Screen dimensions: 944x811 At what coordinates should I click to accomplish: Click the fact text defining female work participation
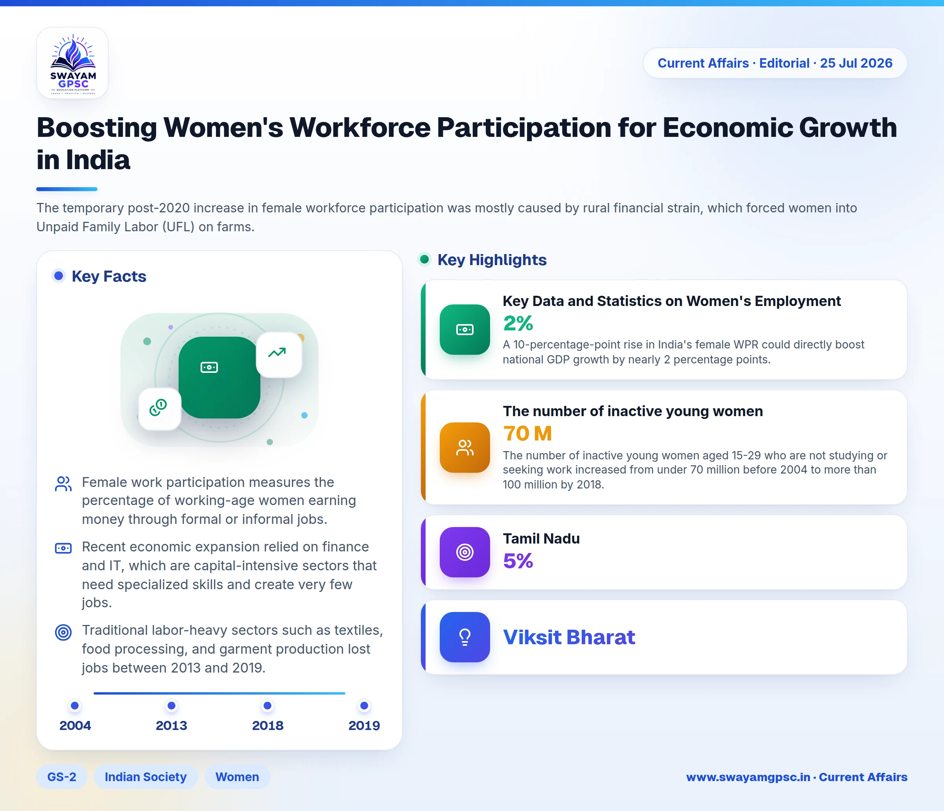point(219,500)
